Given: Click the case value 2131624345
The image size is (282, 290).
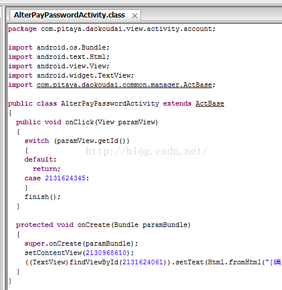Looking at the screenshot, I should coord(65,178).
